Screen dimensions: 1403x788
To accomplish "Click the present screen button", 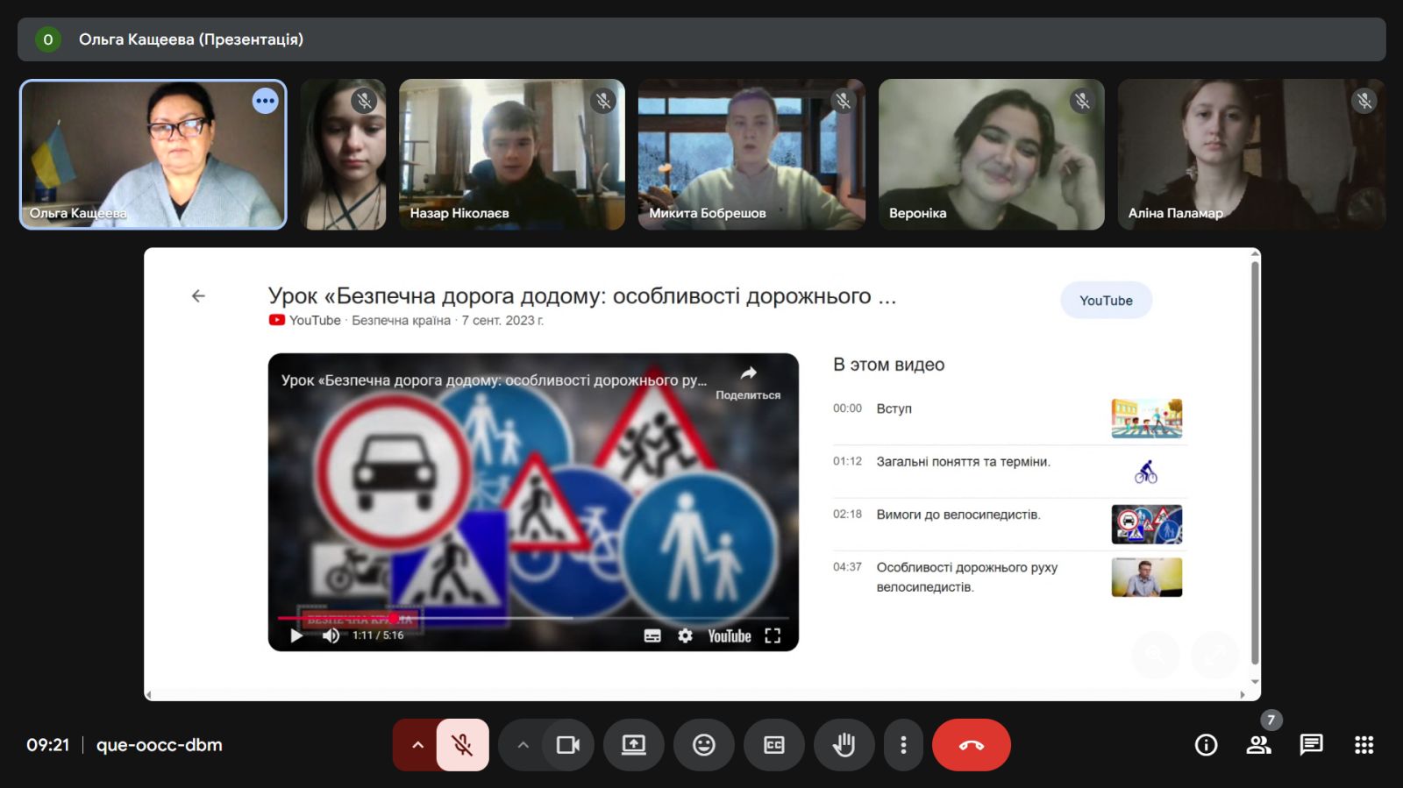I will 633,745.
